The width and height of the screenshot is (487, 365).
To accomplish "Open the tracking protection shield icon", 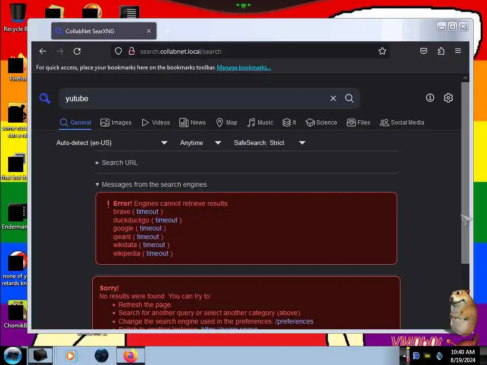I will point(118,51).
